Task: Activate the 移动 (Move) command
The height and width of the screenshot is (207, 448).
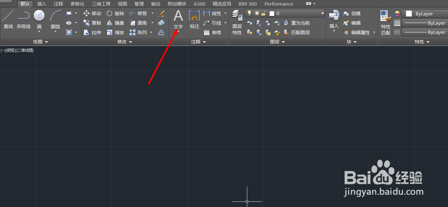Action: [92, 14]
